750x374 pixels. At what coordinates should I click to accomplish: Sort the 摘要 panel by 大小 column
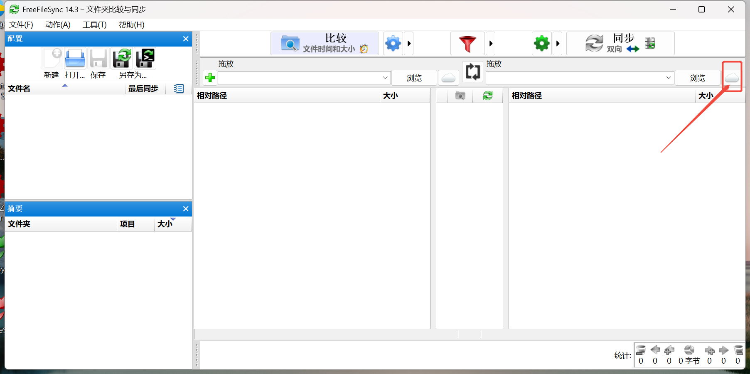pos(173,224)
